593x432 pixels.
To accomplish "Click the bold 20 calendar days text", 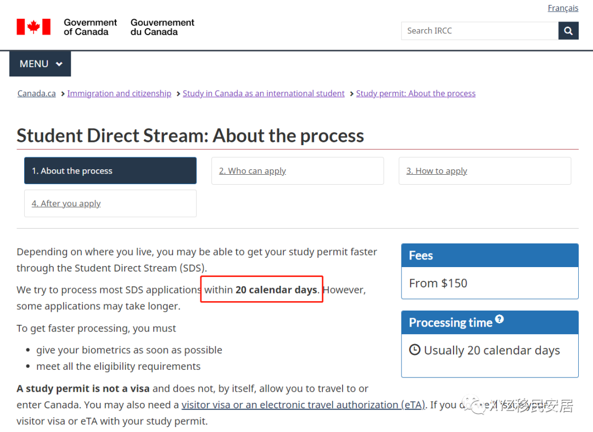I will [276, 290].
